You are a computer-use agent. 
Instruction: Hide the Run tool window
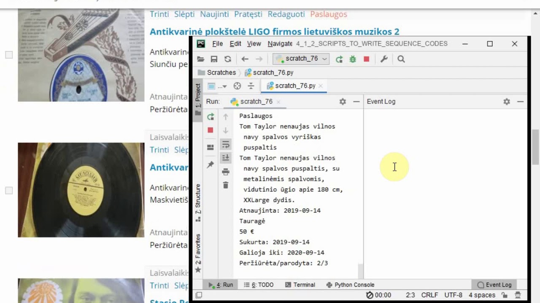pyautogui.click(x=356, y=101)
